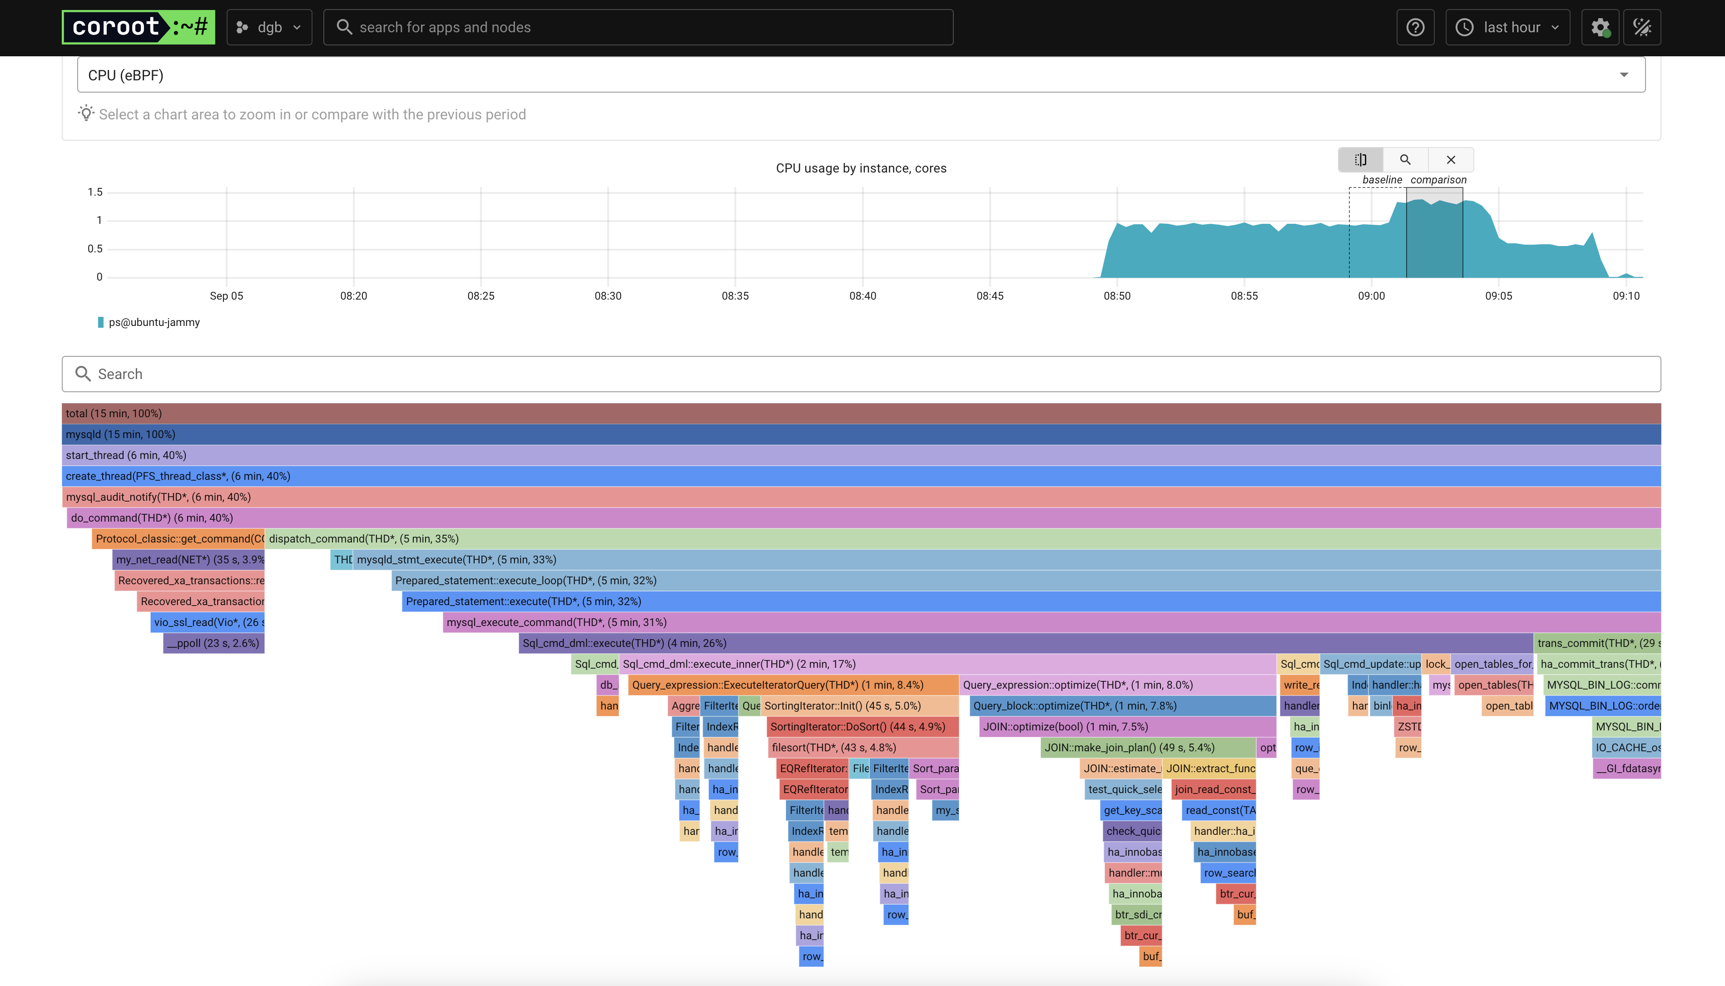Select the IO_CACHE_os frame

pyautogui.click(x=1627, y=748)
